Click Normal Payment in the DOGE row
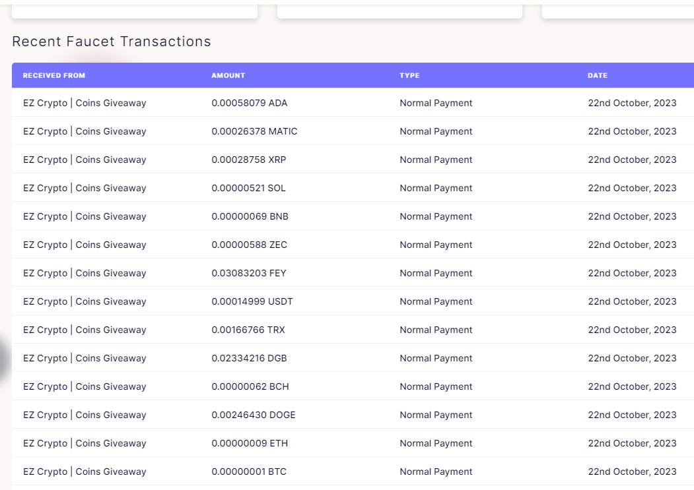Image resolution: width=694 pixels, height=490 pixels. (436, 414)
